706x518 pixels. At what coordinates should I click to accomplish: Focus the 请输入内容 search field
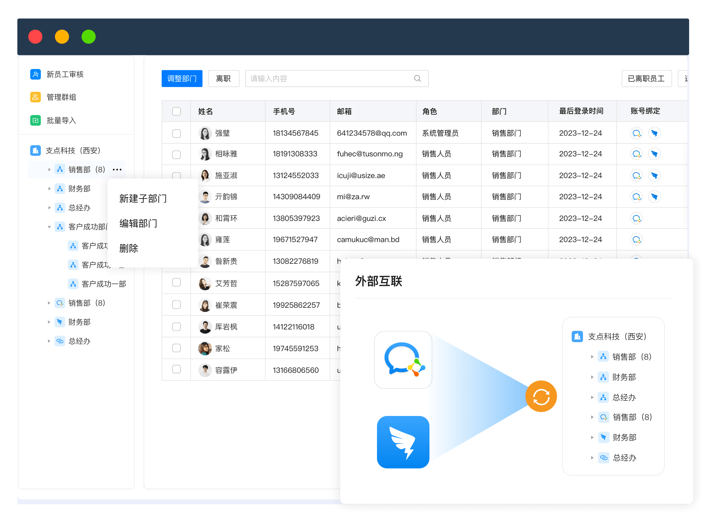(330, 78)
